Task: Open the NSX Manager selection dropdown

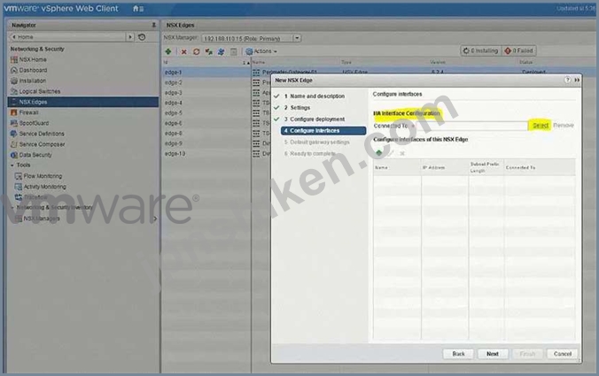Action: click(297, 38)
